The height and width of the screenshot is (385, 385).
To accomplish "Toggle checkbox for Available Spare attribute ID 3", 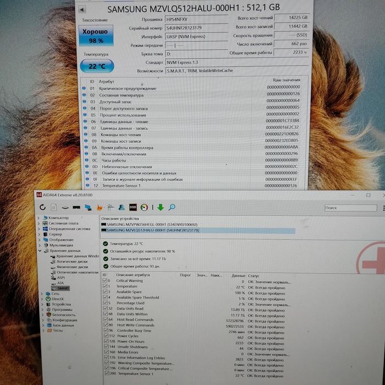I will pyautogui.click(x=105, y=291).
